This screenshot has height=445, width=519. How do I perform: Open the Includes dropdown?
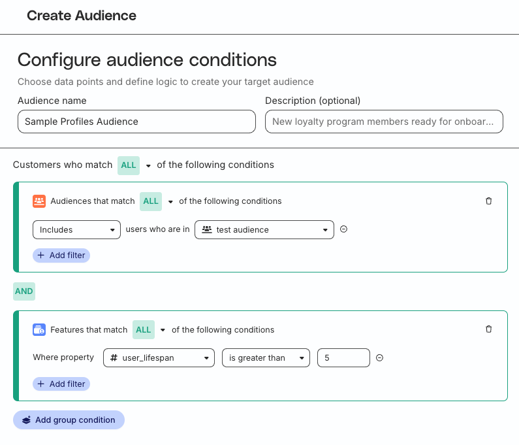[x=76, y=229]
